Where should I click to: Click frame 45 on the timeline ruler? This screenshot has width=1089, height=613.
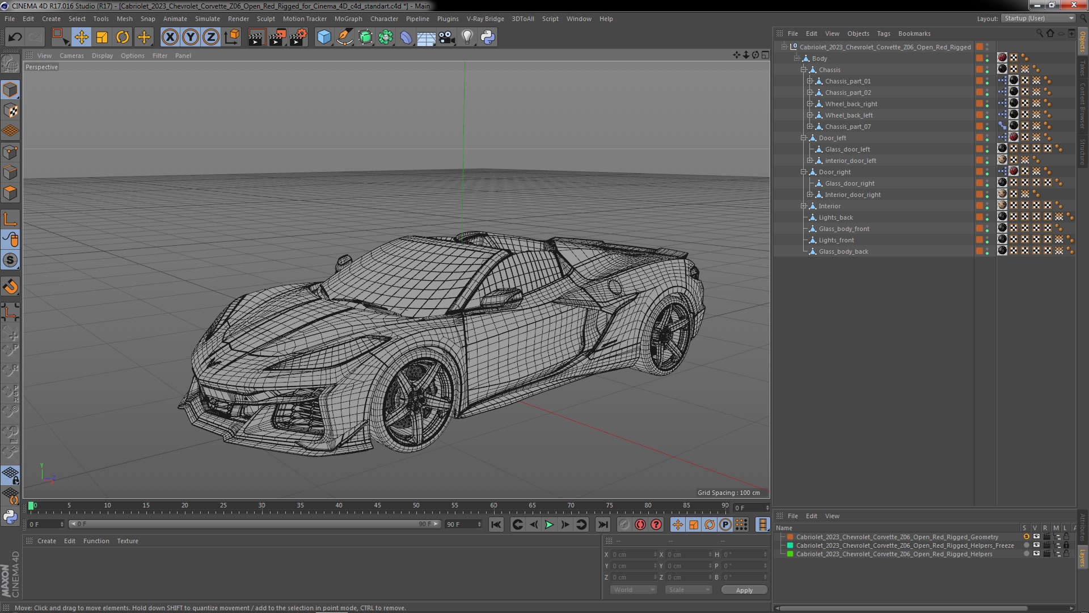point(377,505)
